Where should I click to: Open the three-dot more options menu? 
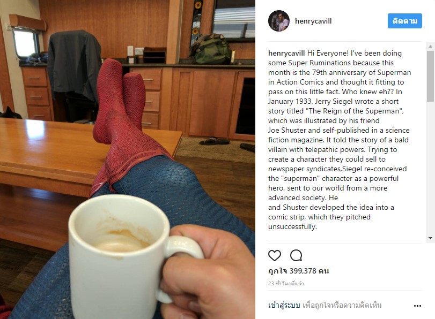pyautogui.click(x=417, y=306)
